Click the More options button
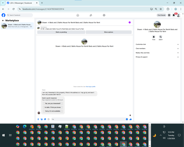The width and height of the screenshot is (184, 147). [x=109, y=32]
